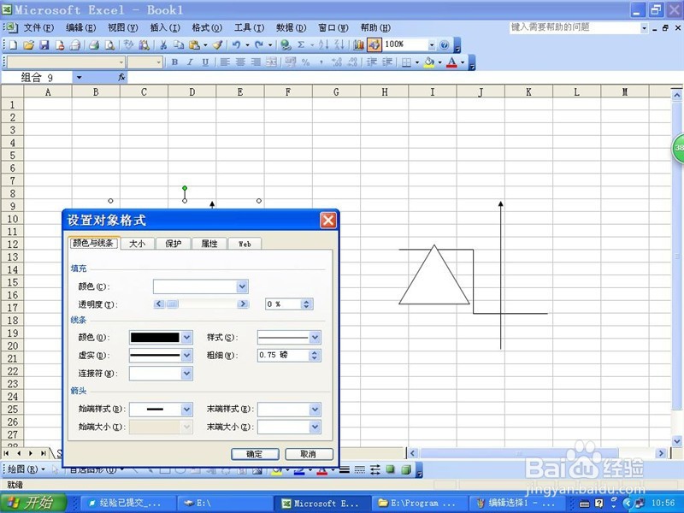Open the 插入(I) menu
This screenshot has height=513, width=684.
coord(165,28)
